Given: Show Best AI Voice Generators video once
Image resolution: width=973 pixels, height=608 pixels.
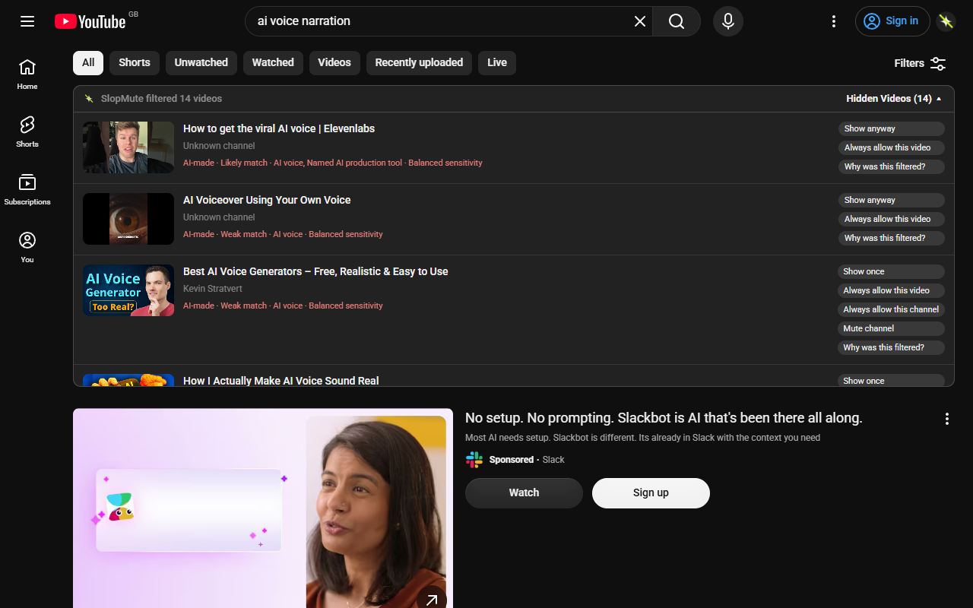Looking at the screenshot, I should [892, 271].
